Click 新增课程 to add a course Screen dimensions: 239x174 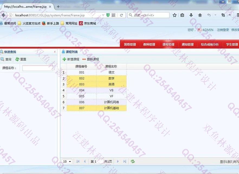click(71, 59)
